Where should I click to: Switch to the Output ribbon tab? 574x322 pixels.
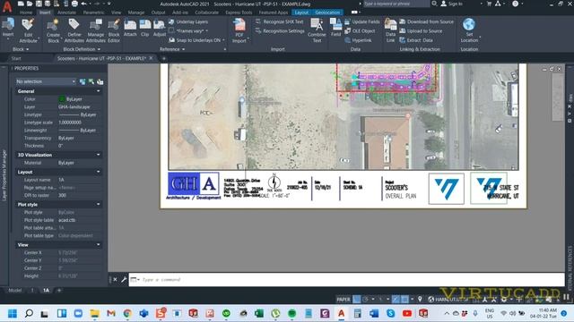click(158, 13)
